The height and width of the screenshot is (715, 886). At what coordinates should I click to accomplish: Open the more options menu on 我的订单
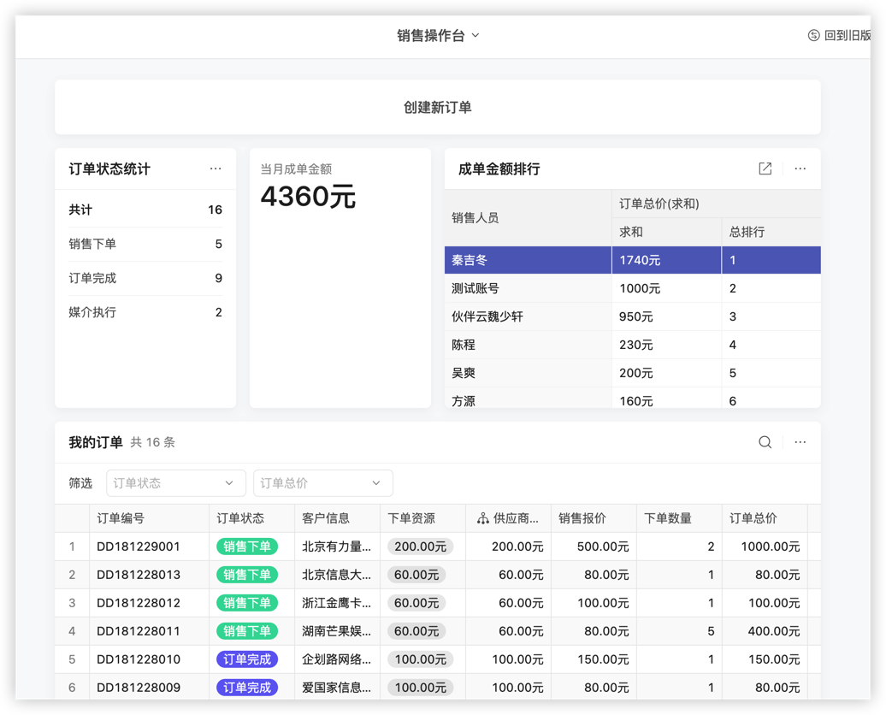pos(800,442)
